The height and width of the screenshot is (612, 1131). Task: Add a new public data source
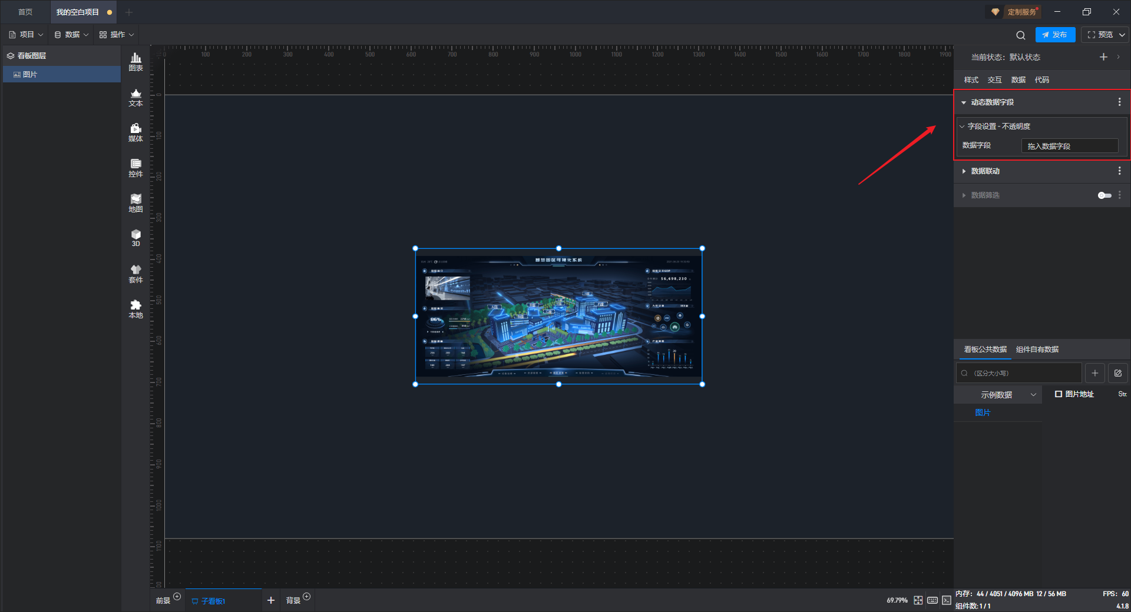1094,373
